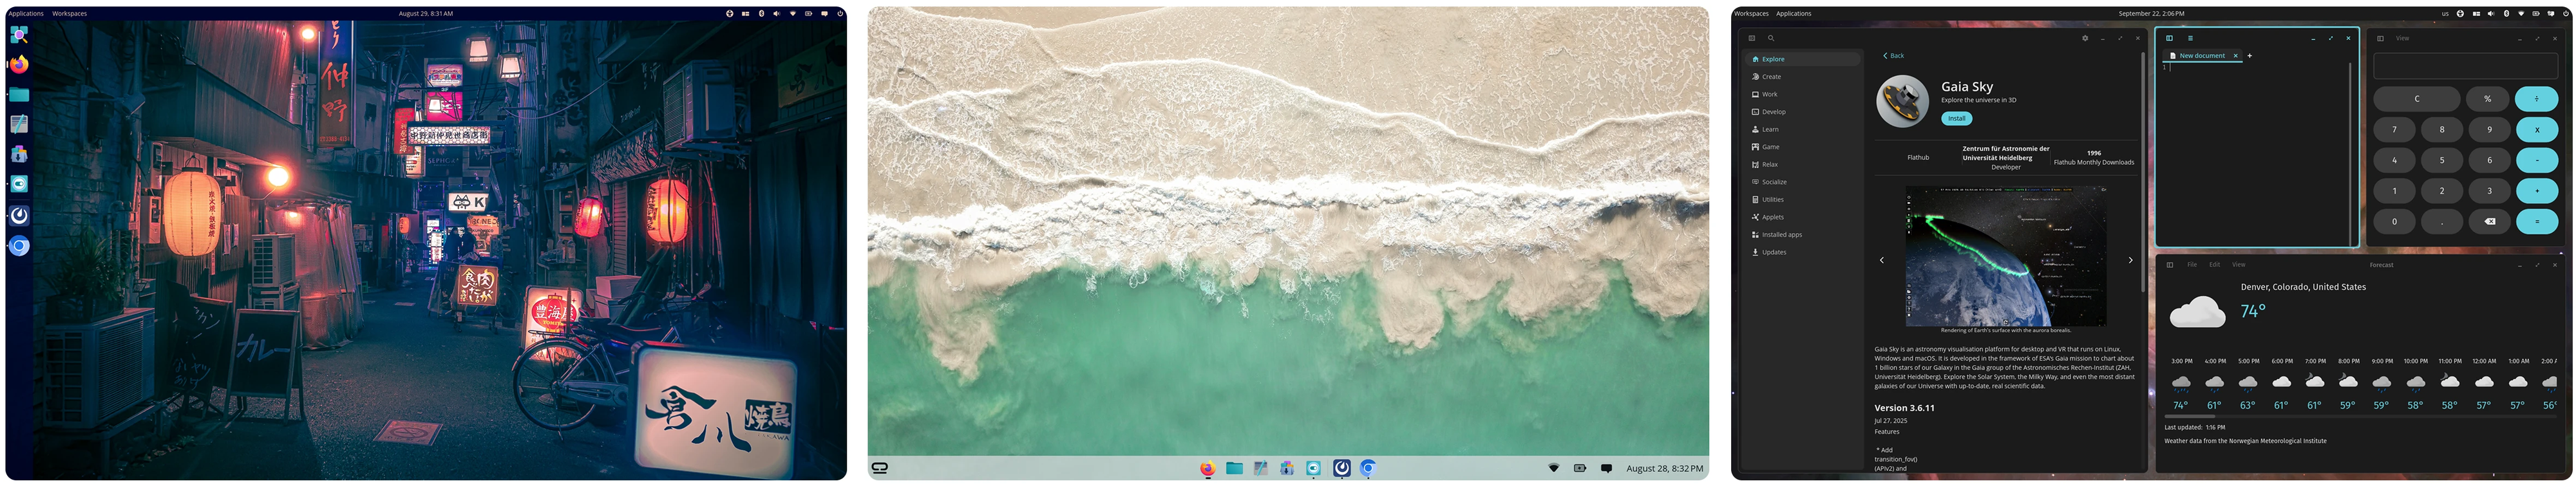Screen dimensions: 2576x488
Task: Toggle the text editor sidebar panel icon
Action: click(2169, 39)
